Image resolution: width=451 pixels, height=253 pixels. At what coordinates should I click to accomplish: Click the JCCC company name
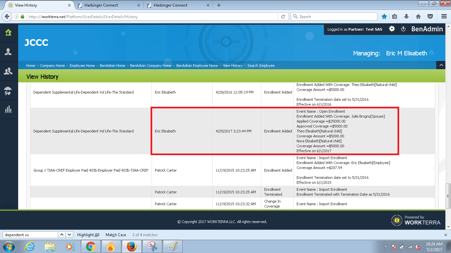tap(36, 42)
